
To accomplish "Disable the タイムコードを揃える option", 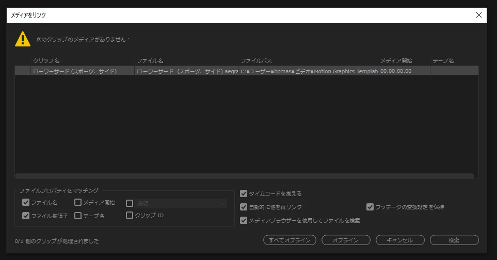I will click(244, 193).
